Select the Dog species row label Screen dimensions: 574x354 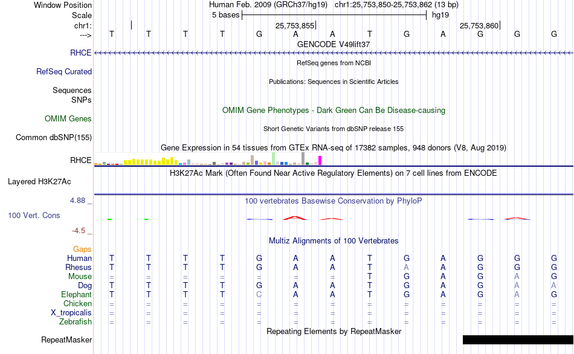(85, 286)
